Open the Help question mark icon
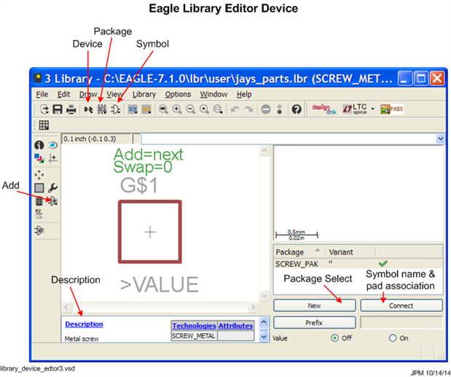Viewport: 451px width, 377px height. click(x=297, y=109)
